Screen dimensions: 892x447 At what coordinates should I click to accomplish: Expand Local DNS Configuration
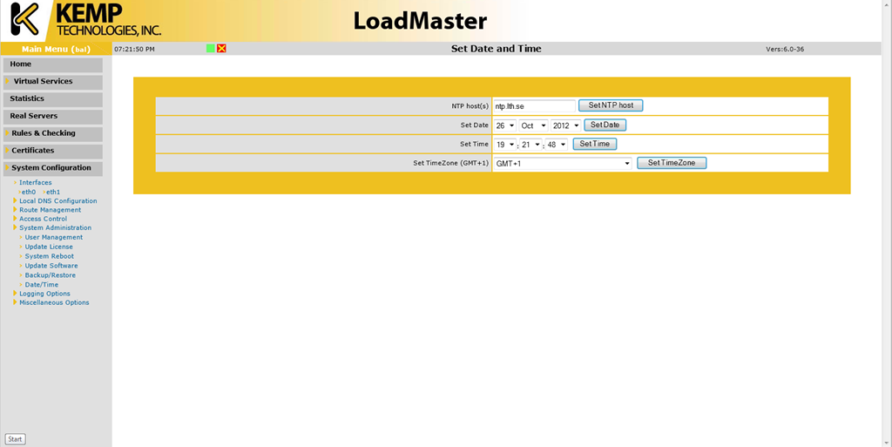[58, 200]
